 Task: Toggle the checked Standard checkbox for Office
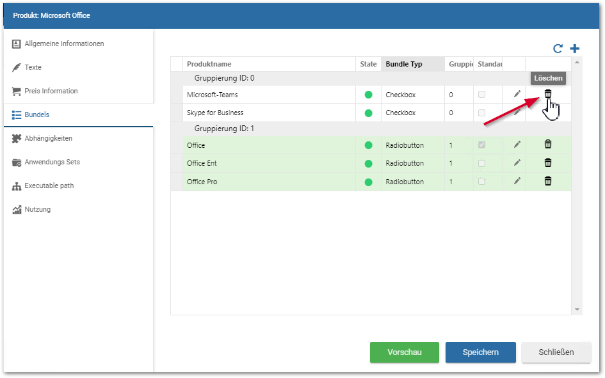(x=481, y=145)
